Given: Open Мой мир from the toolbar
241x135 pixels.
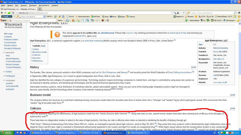Looking at the screenshot, I should pos(95,16).
